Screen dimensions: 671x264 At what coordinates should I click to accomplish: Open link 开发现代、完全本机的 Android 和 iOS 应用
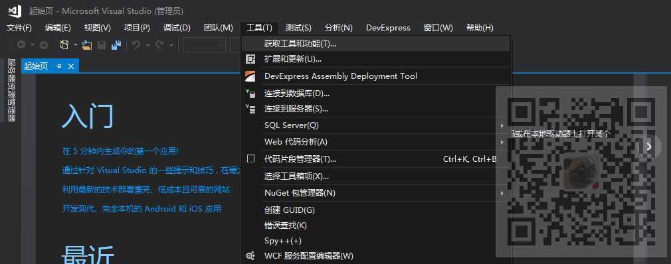[x=142, y=209]
